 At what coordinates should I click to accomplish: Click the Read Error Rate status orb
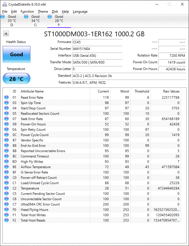[6, 97]
